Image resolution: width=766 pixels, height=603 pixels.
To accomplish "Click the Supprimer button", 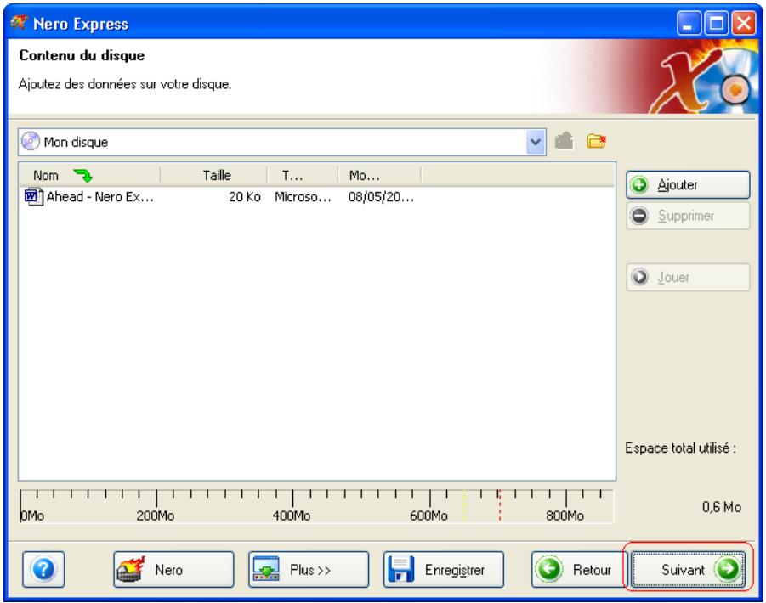I will click(x=688, y=216).
